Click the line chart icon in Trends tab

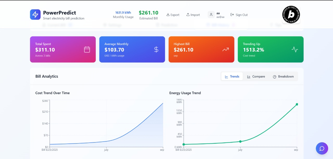(227, 77)
